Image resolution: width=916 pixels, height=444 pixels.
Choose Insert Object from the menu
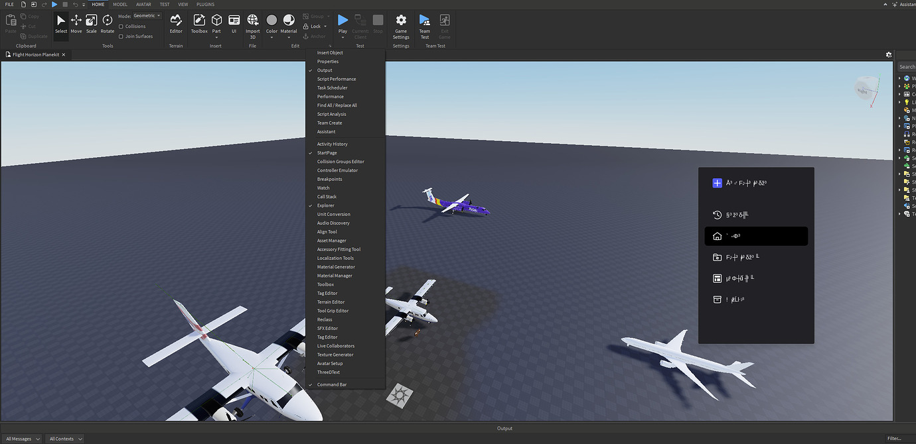[x=345, y=53]
